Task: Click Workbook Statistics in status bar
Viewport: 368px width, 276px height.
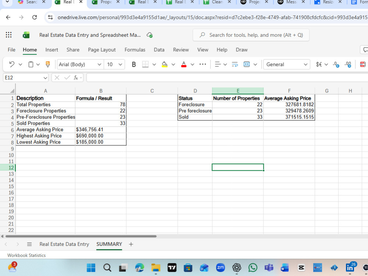Action: point(26,255)
